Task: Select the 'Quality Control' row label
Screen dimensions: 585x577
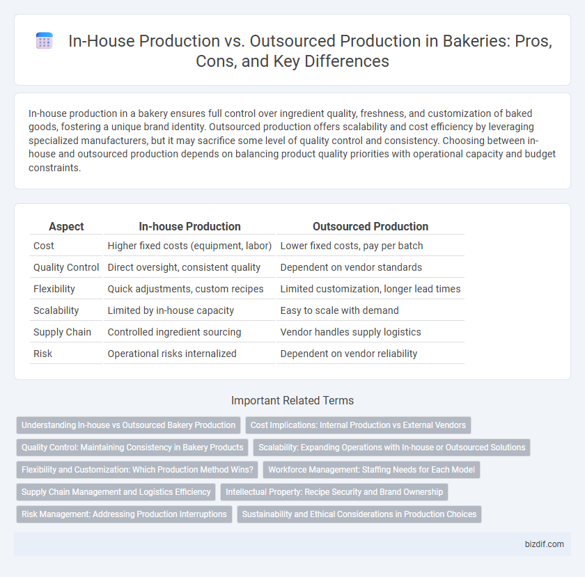Action: click(66, 267)
